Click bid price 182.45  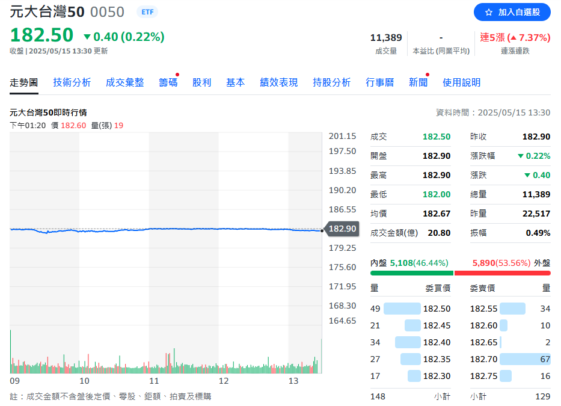point(437,325)
